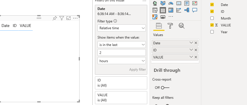Open the 'is in the last' dropdown

click(x=122, y=45)
